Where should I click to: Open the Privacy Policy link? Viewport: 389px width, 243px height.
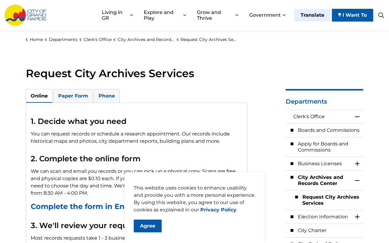218,210
